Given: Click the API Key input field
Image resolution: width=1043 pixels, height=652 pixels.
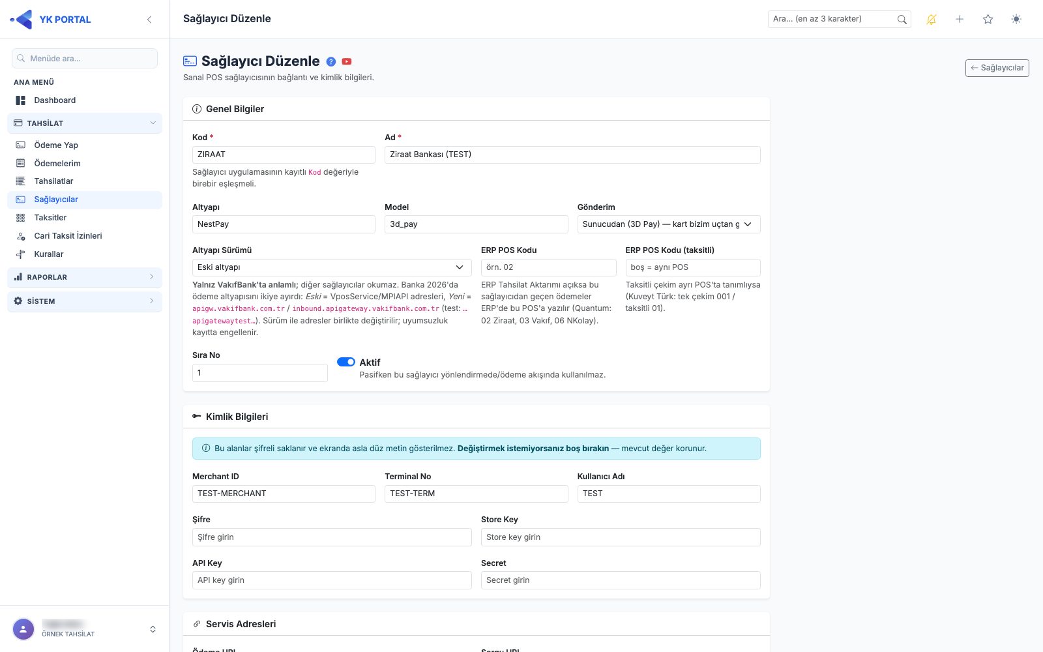Looking at the screenshot, I should click(x=332, y=580).
